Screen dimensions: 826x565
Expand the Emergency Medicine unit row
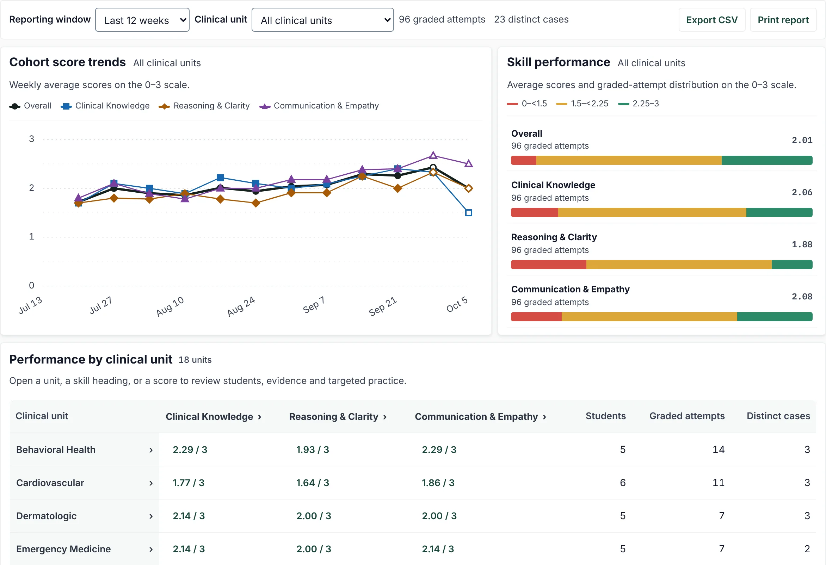click(x=85, y=549)
